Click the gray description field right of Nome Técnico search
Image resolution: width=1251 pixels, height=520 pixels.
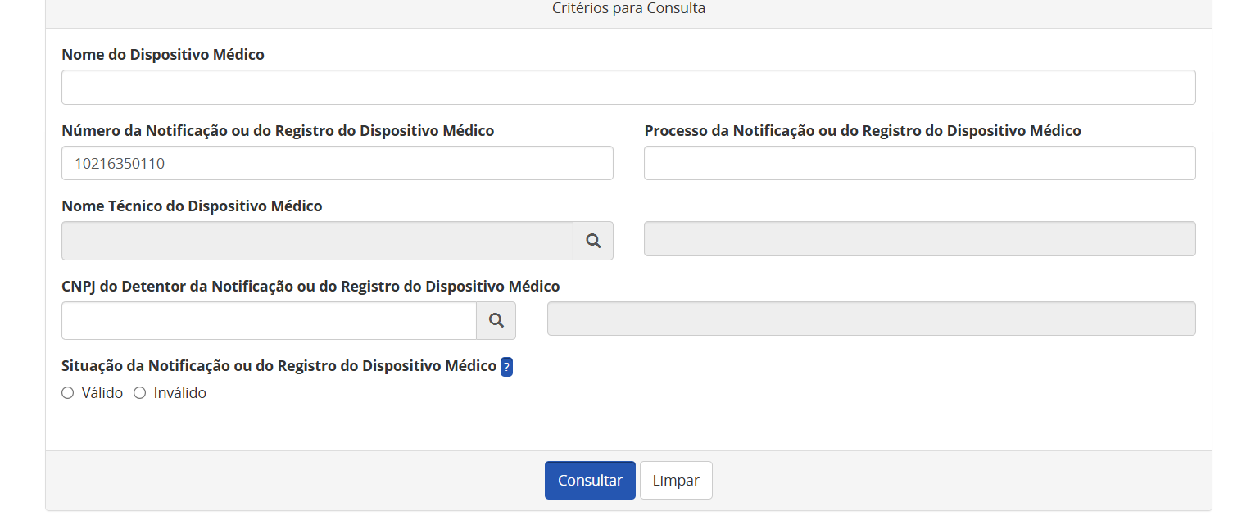[x=919, y=239]
